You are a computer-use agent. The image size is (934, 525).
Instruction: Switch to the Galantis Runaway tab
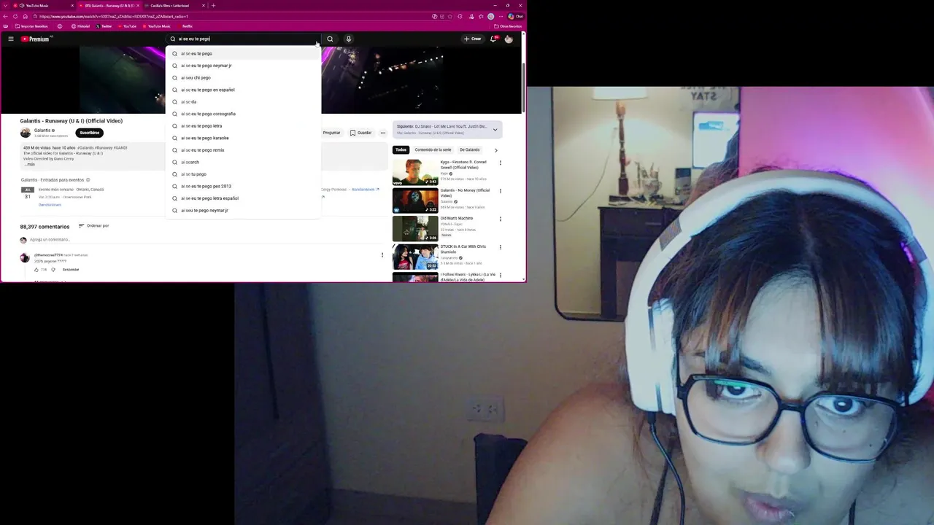(109, 5)
